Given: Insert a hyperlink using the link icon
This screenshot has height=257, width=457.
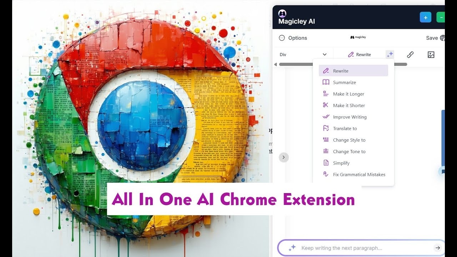Looking at the screenshot, I should click(x=410, y=54).
